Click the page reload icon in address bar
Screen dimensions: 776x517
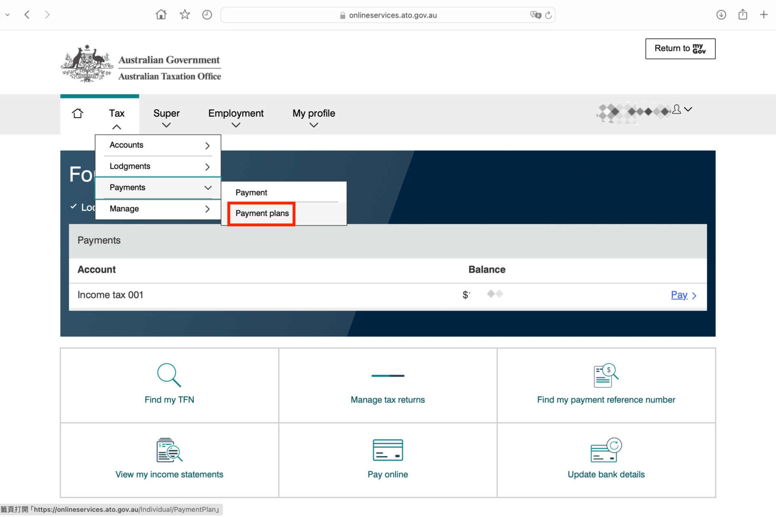pos(548,15)
